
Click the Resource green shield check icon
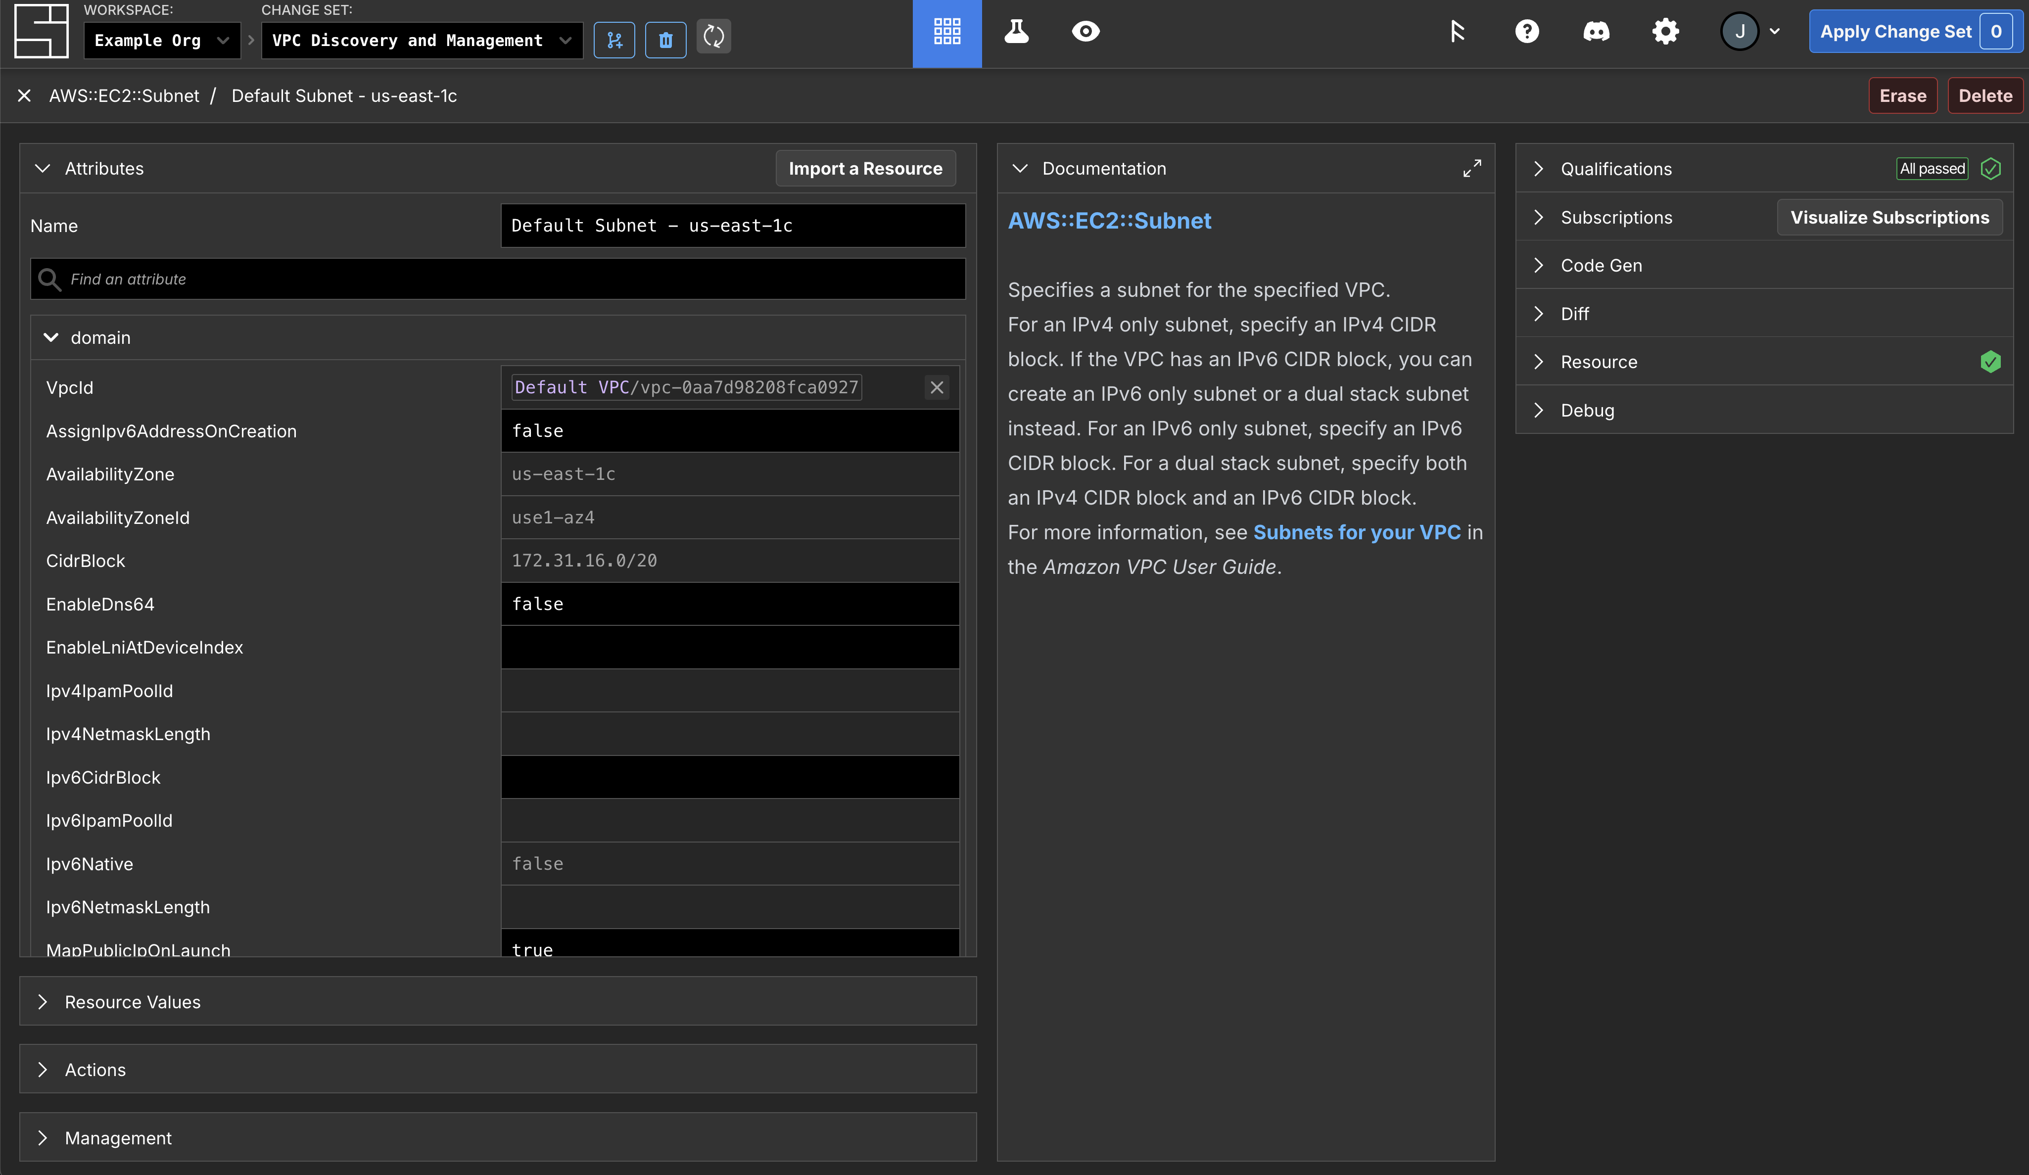[1990, 362]
